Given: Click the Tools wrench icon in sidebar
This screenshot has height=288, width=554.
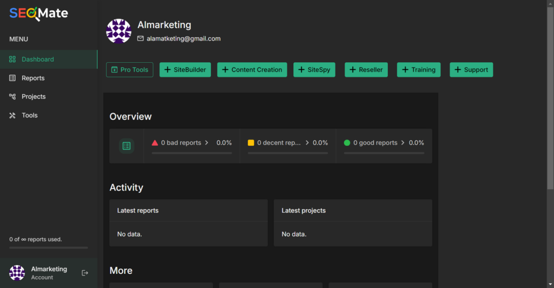Looking at the screenshot, I should (12, 115).
